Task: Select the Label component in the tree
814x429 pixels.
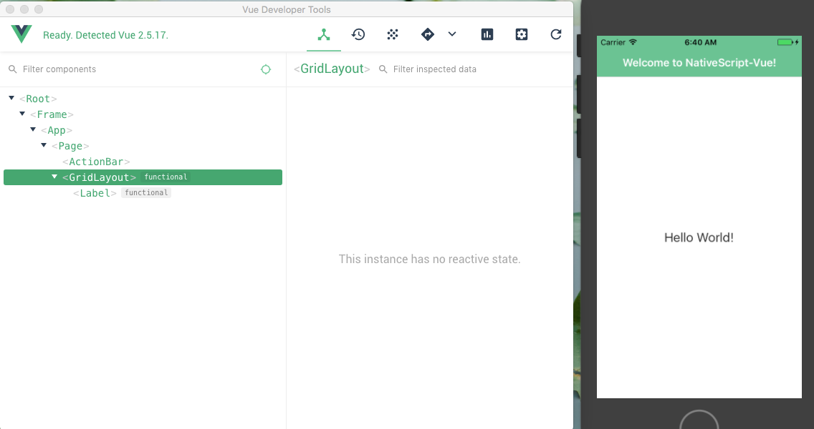Action: coord(94,192)
